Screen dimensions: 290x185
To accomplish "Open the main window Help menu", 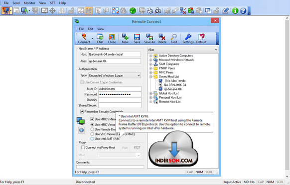I will (62, 3).
